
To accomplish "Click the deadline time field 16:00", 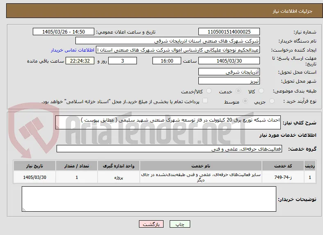I will pyautogui.click(x=167, y=61).
